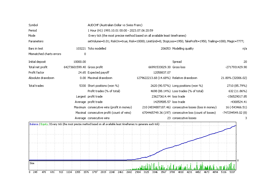This screenshot has height=194, width=275.
Task: Click Short positions value 2620 (90.57%)
Action: [160, 86]
